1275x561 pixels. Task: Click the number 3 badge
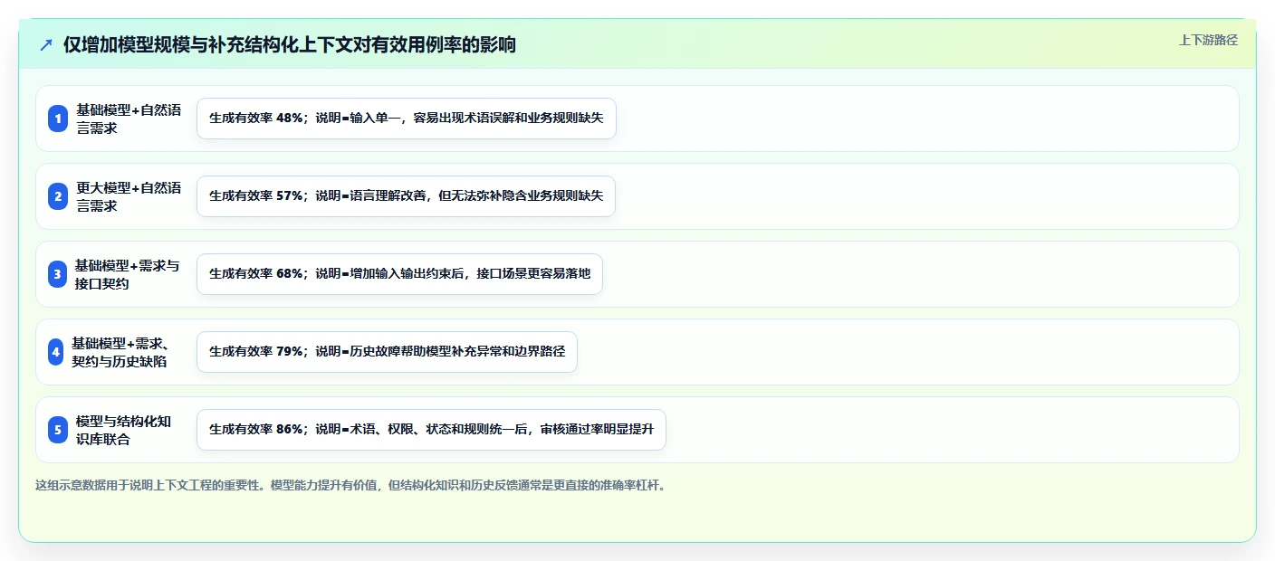tap(57, 274)
